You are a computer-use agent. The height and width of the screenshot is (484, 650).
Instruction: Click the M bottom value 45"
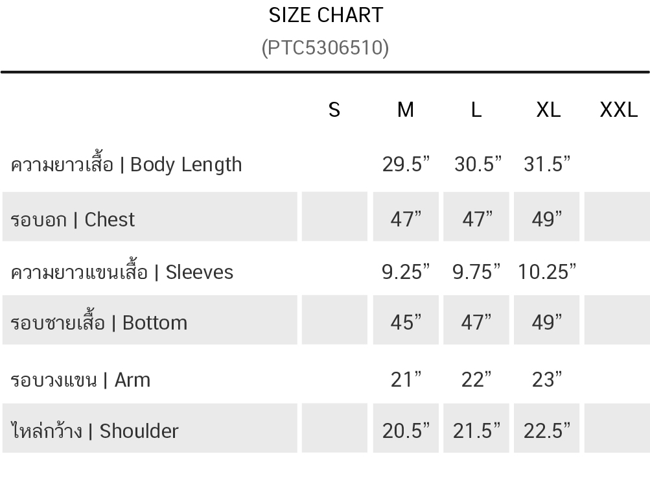pyautogui.click(x=406, y=322)
